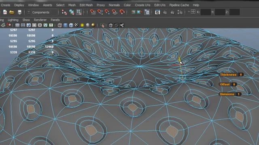Open the Display menu
Viewport: 259px width, 145px height.
point(19,5)
